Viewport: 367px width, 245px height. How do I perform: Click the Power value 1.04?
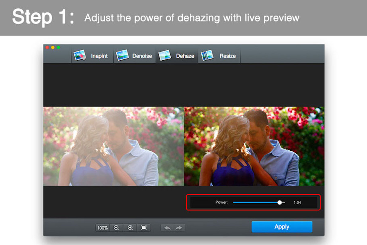[x=297, y=202]
